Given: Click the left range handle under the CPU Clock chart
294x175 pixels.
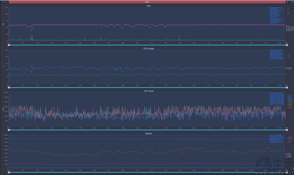Looking at the screenshot, I should click(x=9, y=130).
